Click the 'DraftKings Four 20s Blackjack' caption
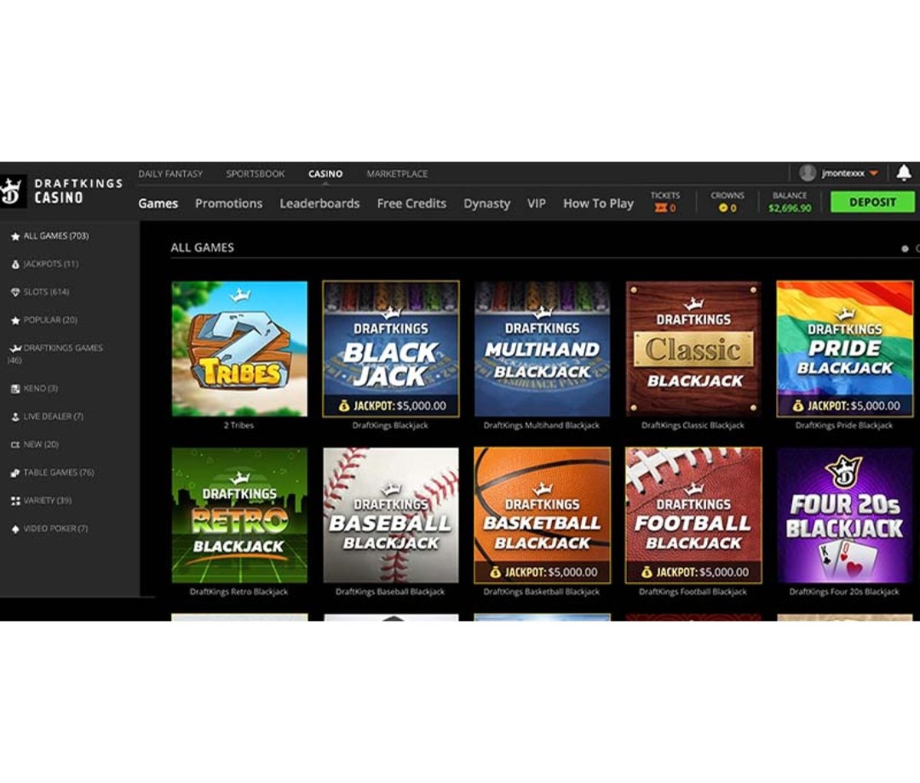 point(844,591)
